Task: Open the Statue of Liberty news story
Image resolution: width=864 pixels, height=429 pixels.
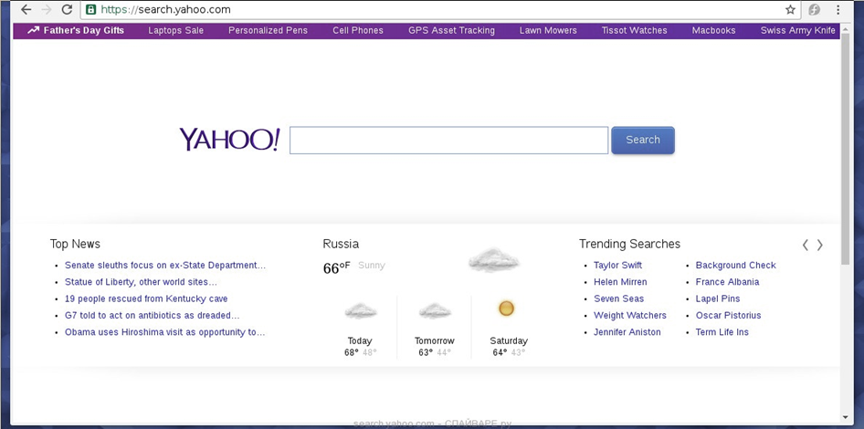Action: [141, 282]
